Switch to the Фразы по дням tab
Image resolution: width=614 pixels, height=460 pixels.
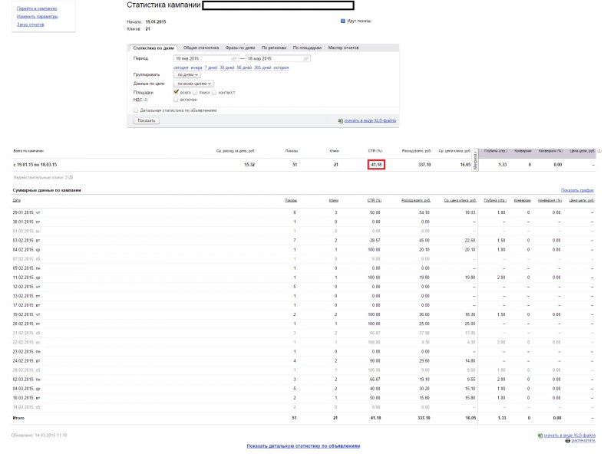tap(240, 48)
